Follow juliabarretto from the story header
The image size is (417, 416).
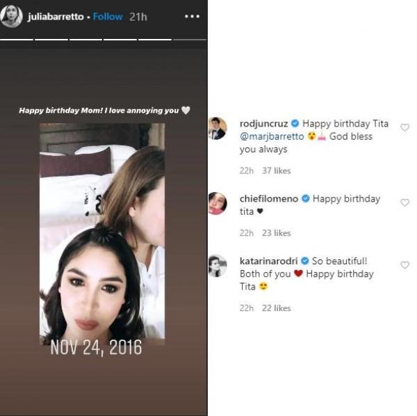click(x=107, y=17)
